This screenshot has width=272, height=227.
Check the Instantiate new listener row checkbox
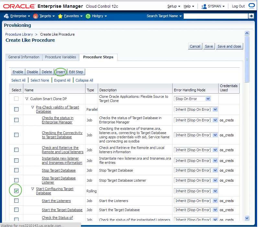tap(16, 161)
